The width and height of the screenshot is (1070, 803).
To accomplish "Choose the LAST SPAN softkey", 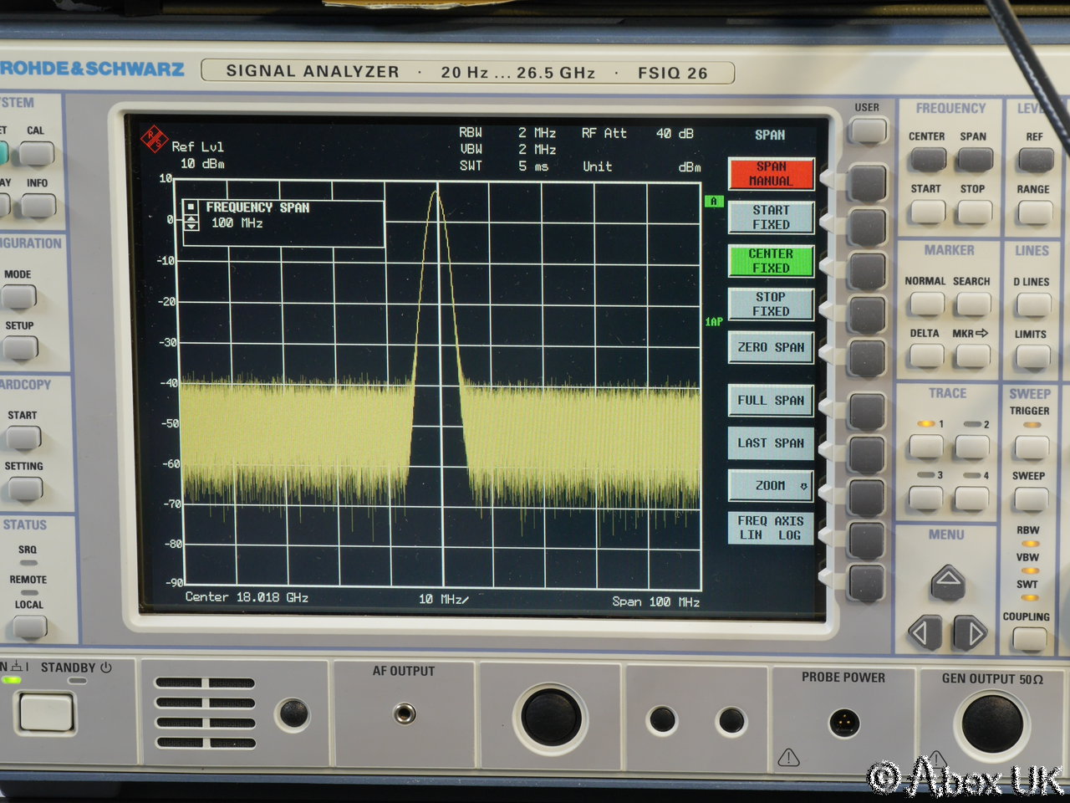I will 770,443.
